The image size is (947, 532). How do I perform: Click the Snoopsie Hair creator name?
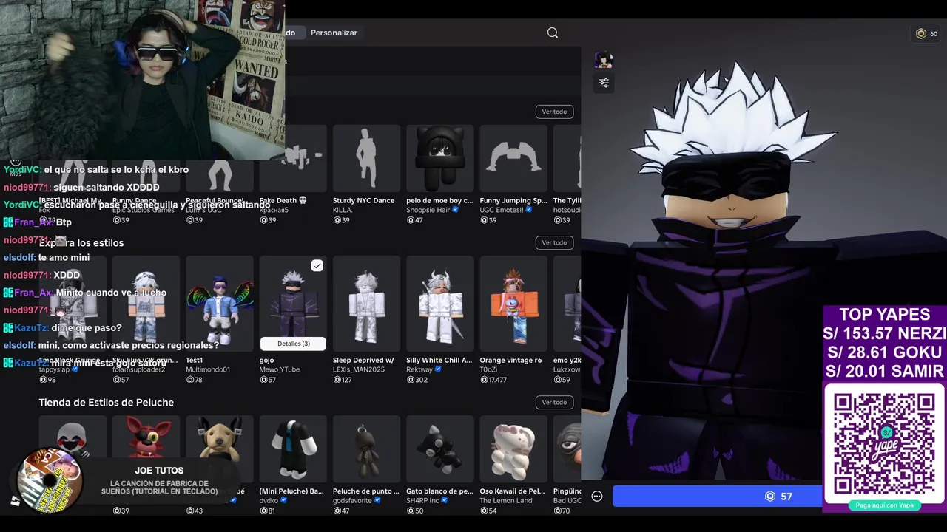[428, 210]
